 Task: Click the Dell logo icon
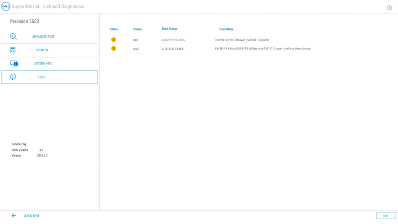[5, 6]
